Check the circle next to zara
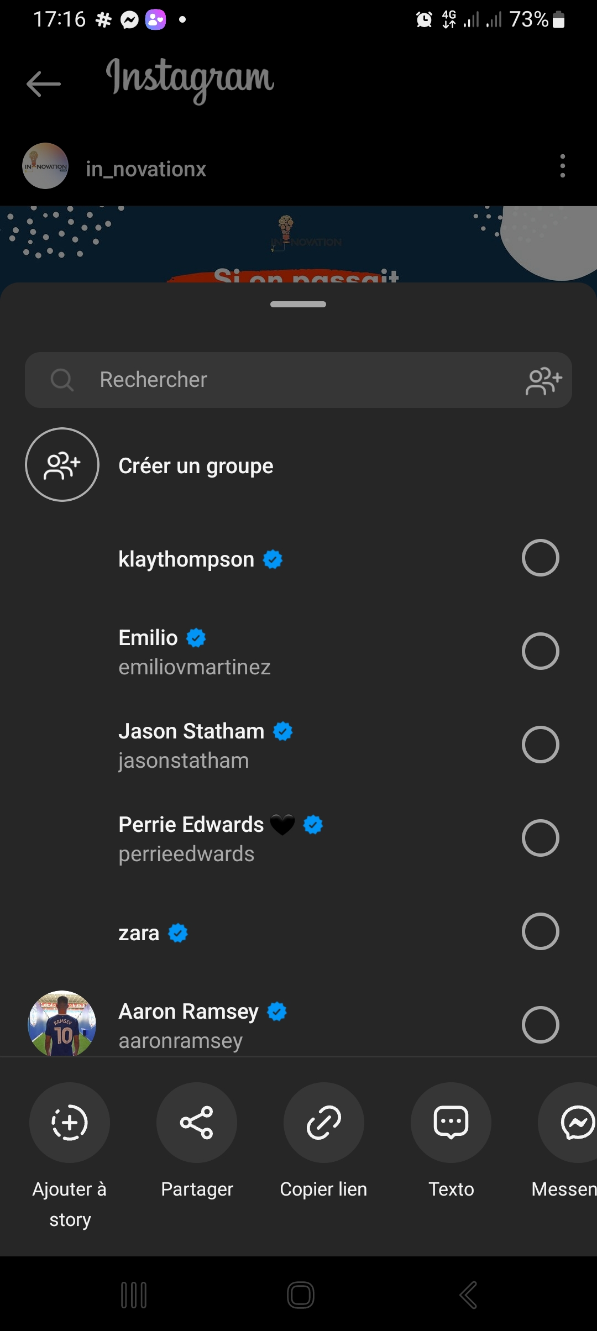This screenshot has height=1331, width=597. pyautogui.click(x=540, y=931)
